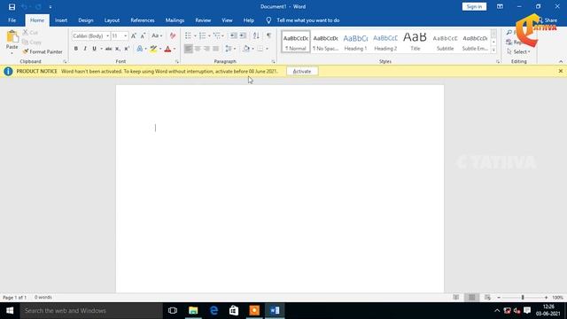567x319 pixels.
Task: Select the Heading 1 style
Action: click(x=355, y=42)
